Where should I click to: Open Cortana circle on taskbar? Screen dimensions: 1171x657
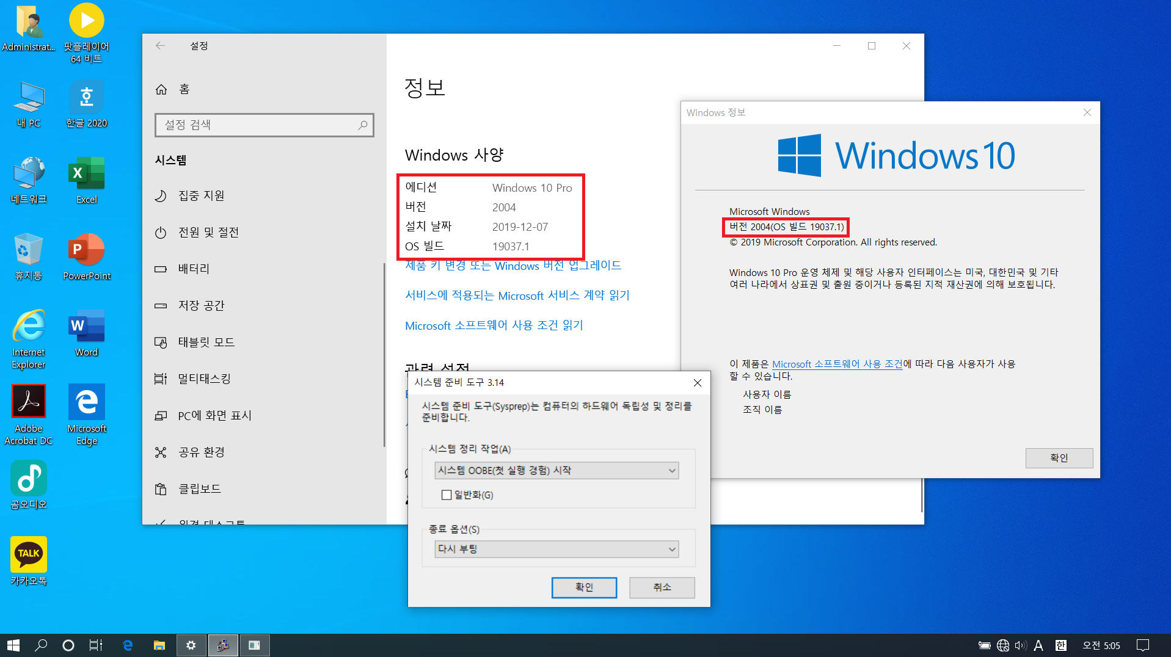[x=68, y=645]
